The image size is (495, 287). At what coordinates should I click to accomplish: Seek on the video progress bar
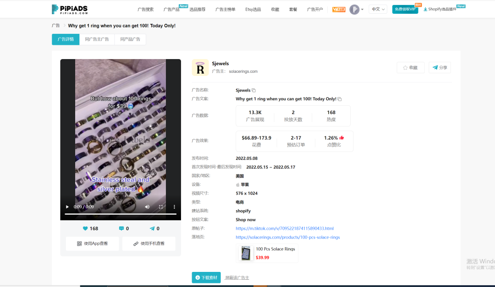point(121,214)
